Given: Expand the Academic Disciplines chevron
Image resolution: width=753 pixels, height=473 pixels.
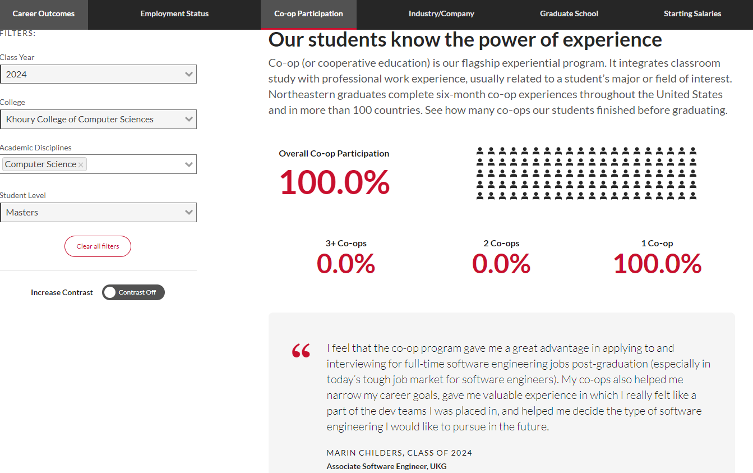Looking at the screenshot, I should pyautogui.click(x=189, y=164).
